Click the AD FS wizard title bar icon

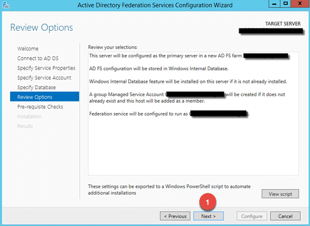pyautogui.click(x=6, y=5)
